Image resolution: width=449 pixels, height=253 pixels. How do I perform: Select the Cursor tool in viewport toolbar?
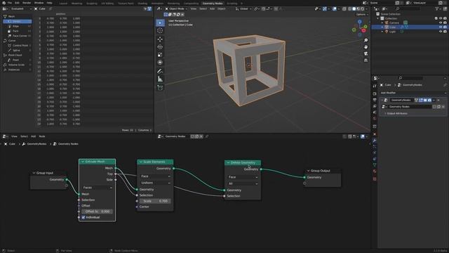click(160, 30)
